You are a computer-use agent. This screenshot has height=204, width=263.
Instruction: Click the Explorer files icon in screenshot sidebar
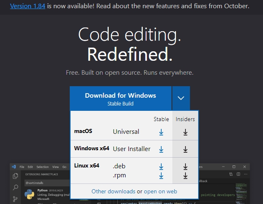15,176
